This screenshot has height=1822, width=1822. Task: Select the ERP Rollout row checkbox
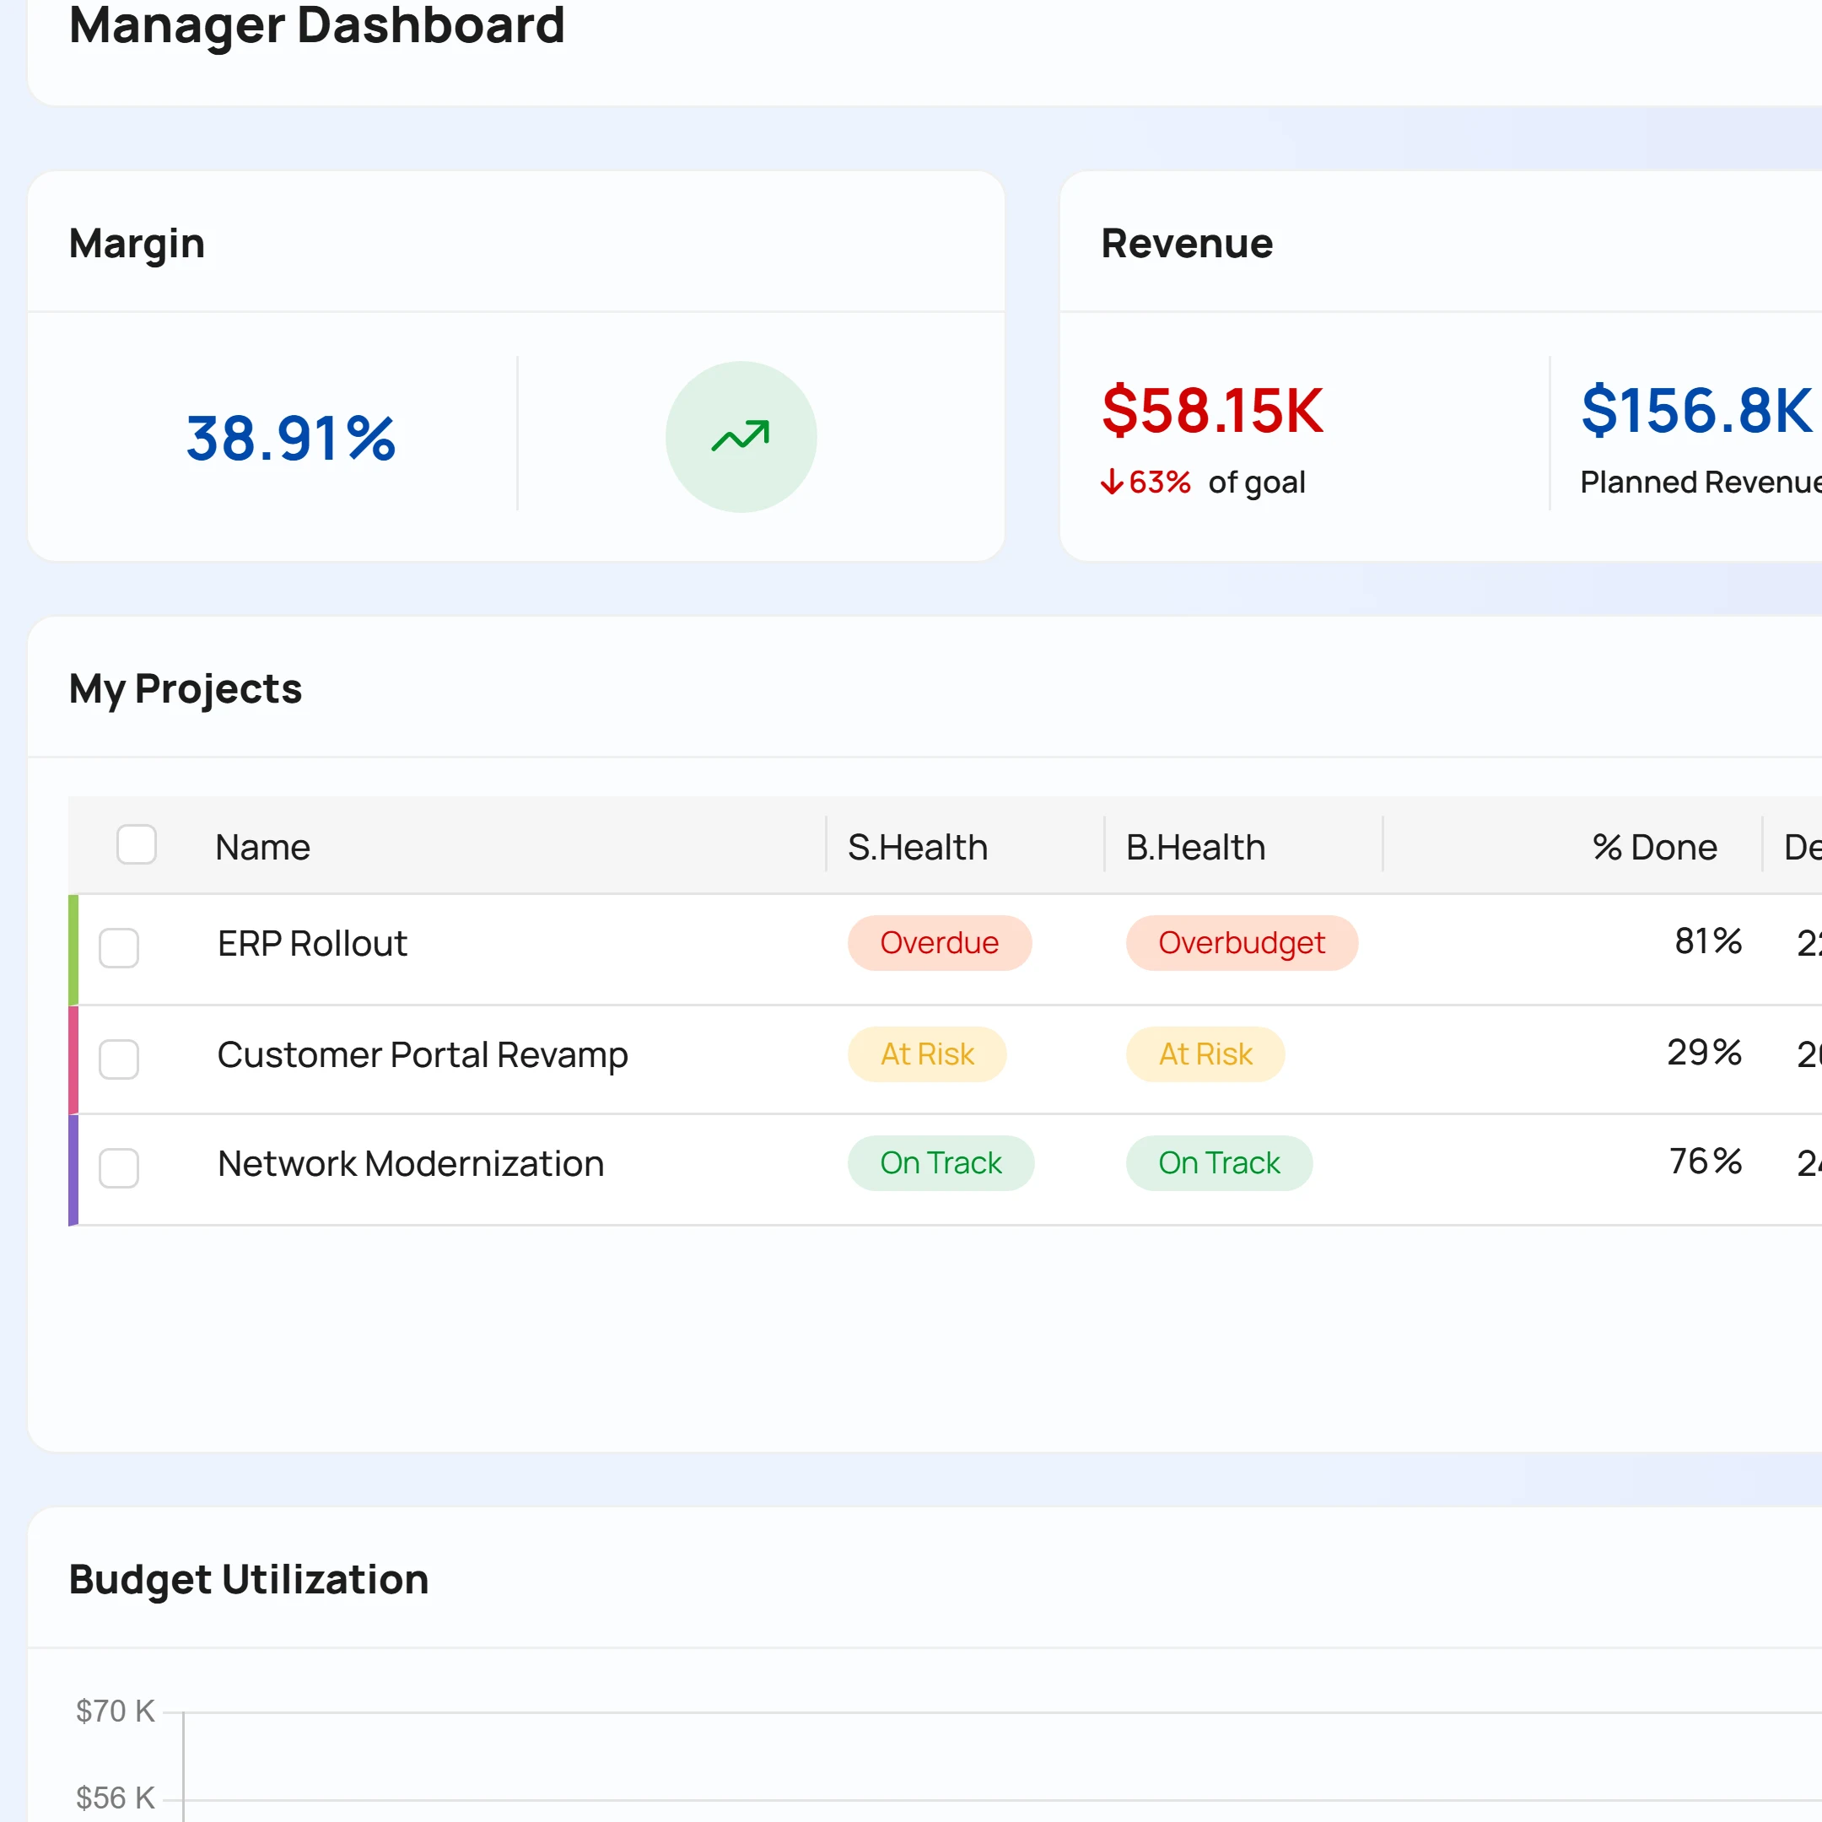tap(119, 948)
